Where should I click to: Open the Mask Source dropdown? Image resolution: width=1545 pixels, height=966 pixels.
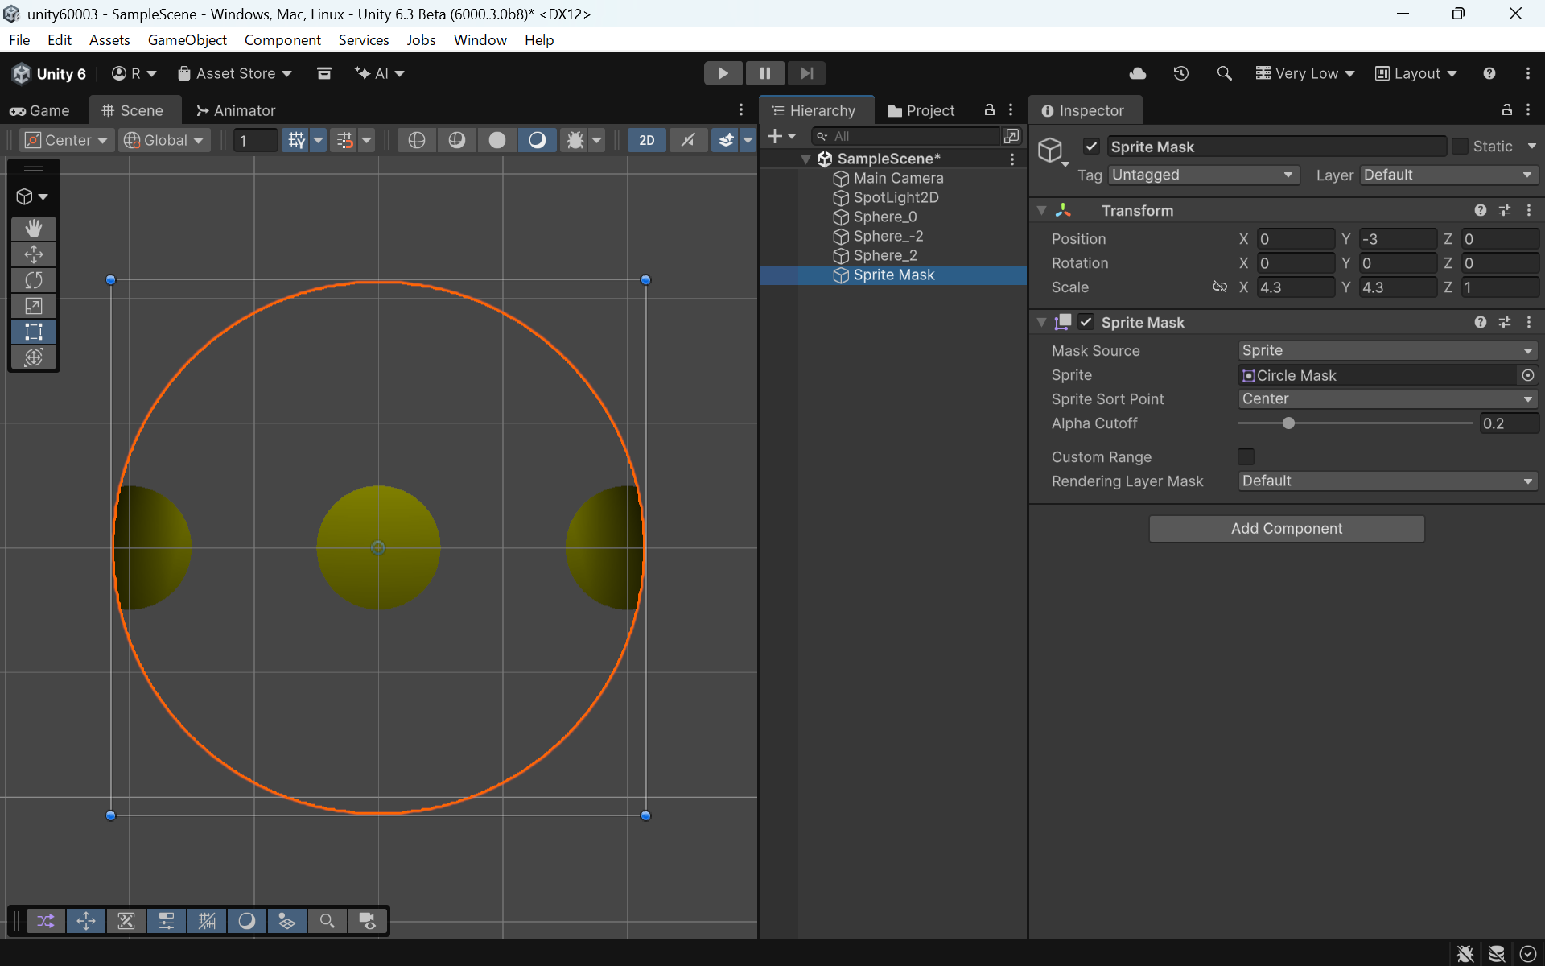click(x=1386, y=351)
